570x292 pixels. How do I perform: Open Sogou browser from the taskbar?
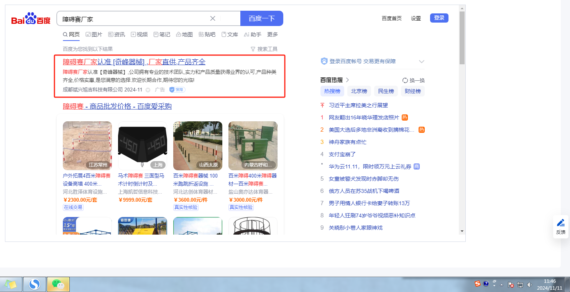[x=34, y=284]
